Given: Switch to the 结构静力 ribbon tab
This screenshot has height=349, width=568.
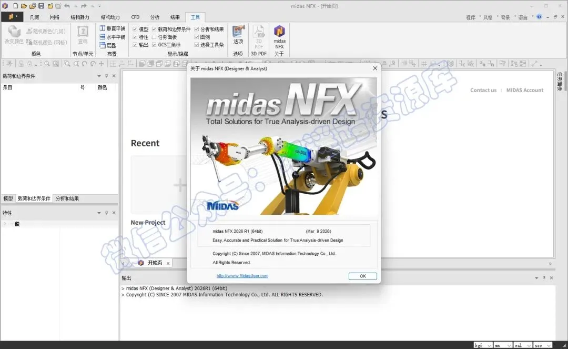Looking at the screenshot, I should coord(80,17).
